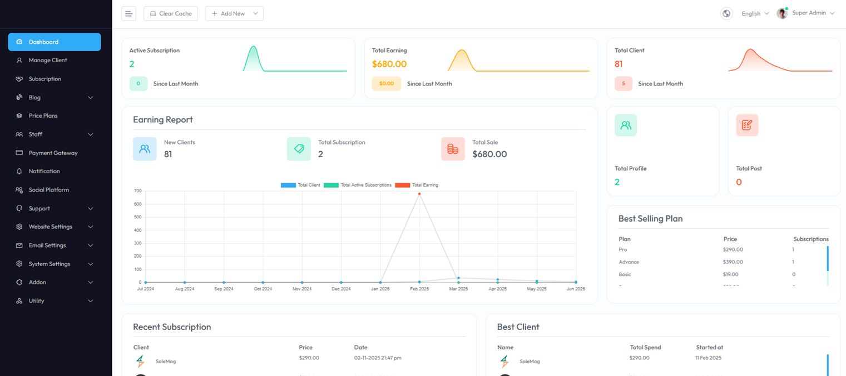Open the English language dropdown
Screen dimensions: 846x376
(755, 13)
